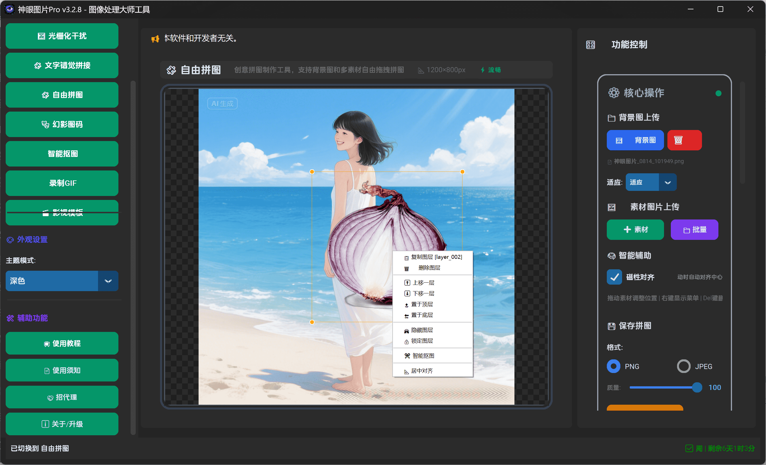Click 隐藏图层 in context menu

(x=422, y=330)
